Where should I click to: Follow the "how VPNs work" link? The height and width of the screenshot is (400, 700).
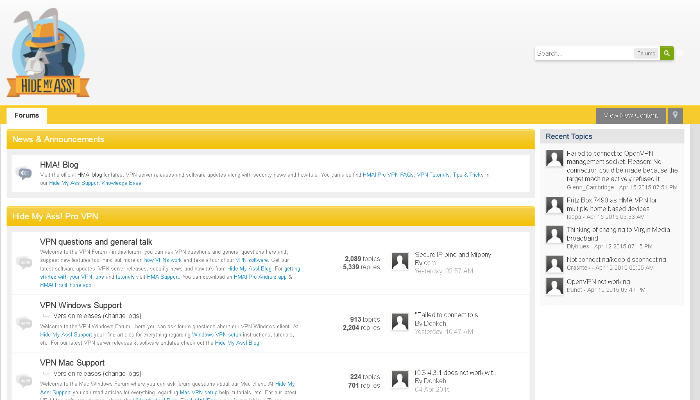coord(163,260)
